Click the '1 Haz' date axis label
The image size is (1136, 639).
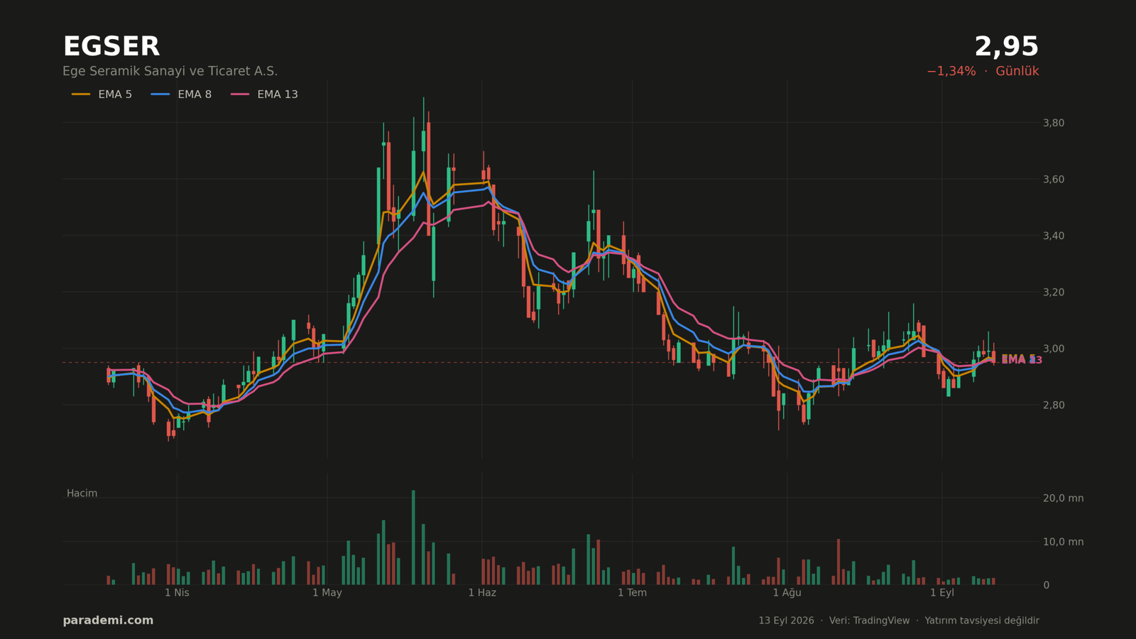click(482, 593)
